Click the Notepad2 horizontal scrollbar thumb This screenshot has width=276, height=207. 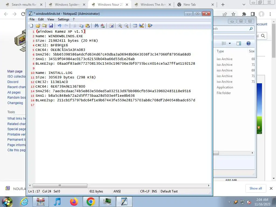click(60, 185)
